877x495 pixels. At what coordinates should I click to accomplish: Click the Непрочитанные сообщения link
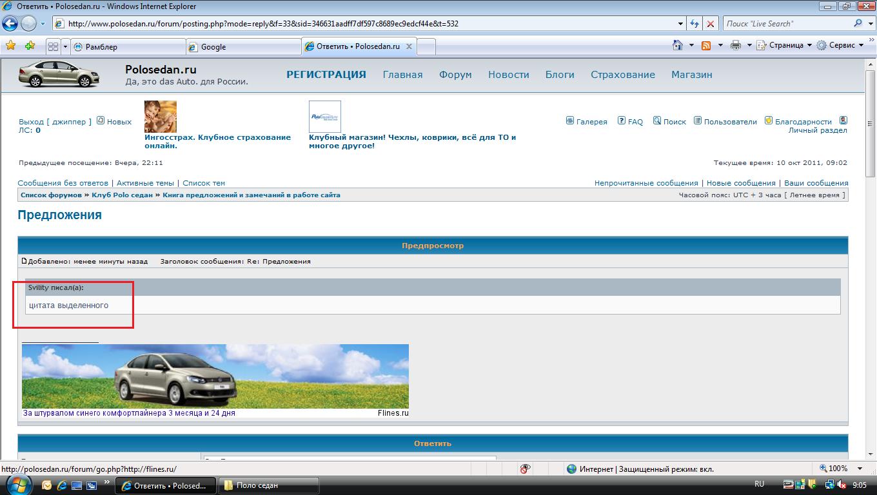point(646,183)
